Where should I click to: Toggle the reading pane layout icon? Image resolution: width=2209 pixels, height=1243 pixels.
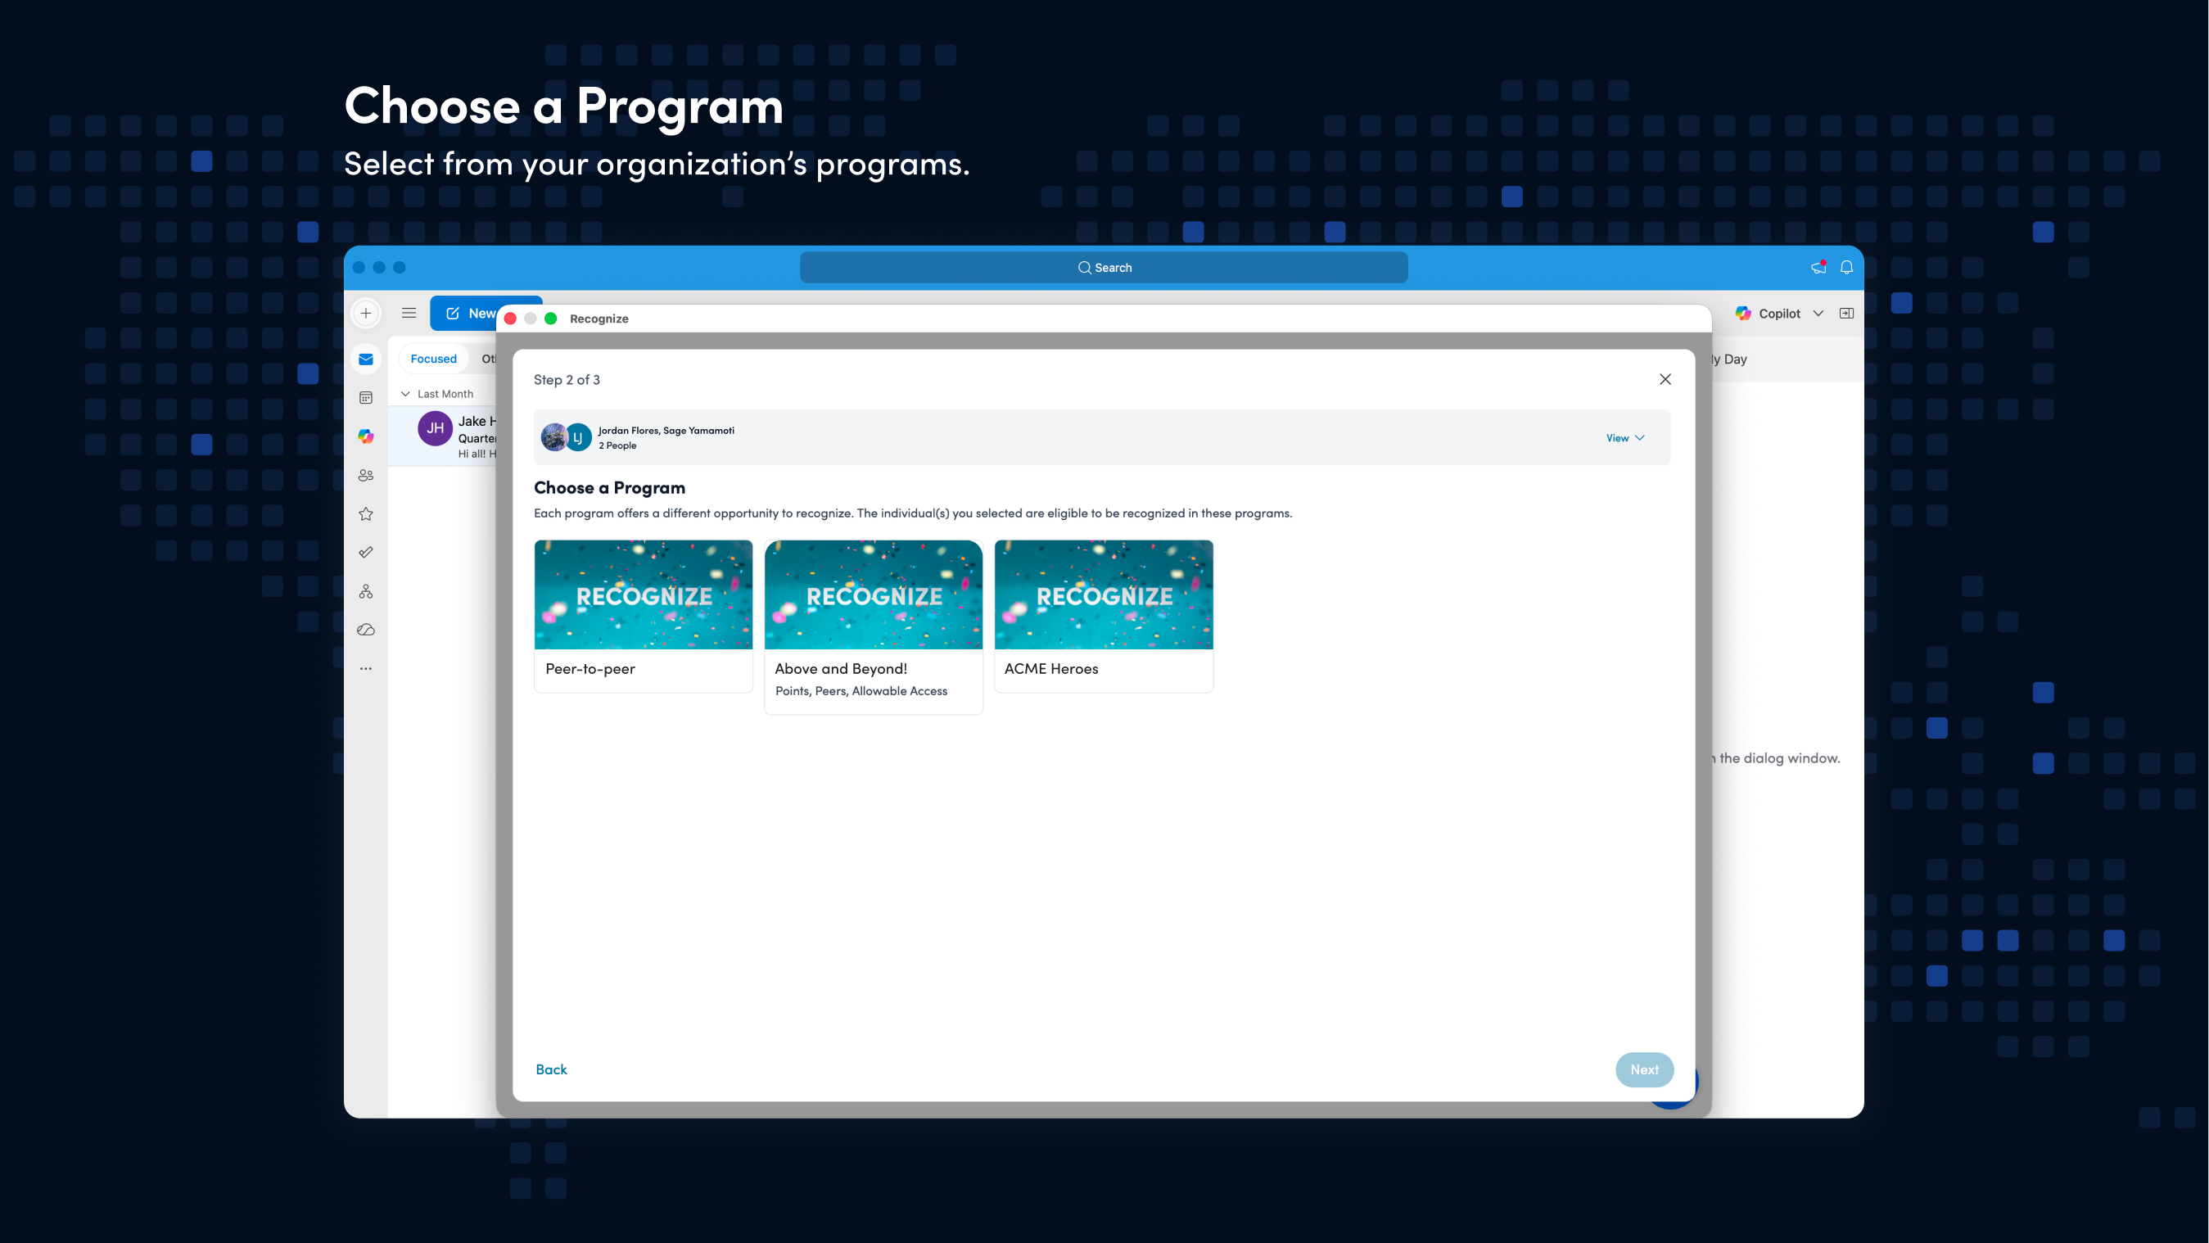pos(1846,313)
